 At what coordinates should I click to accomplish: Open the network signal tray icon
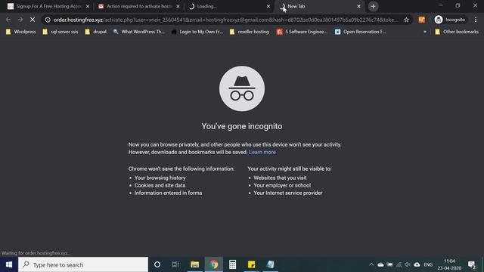coord(399,264)
